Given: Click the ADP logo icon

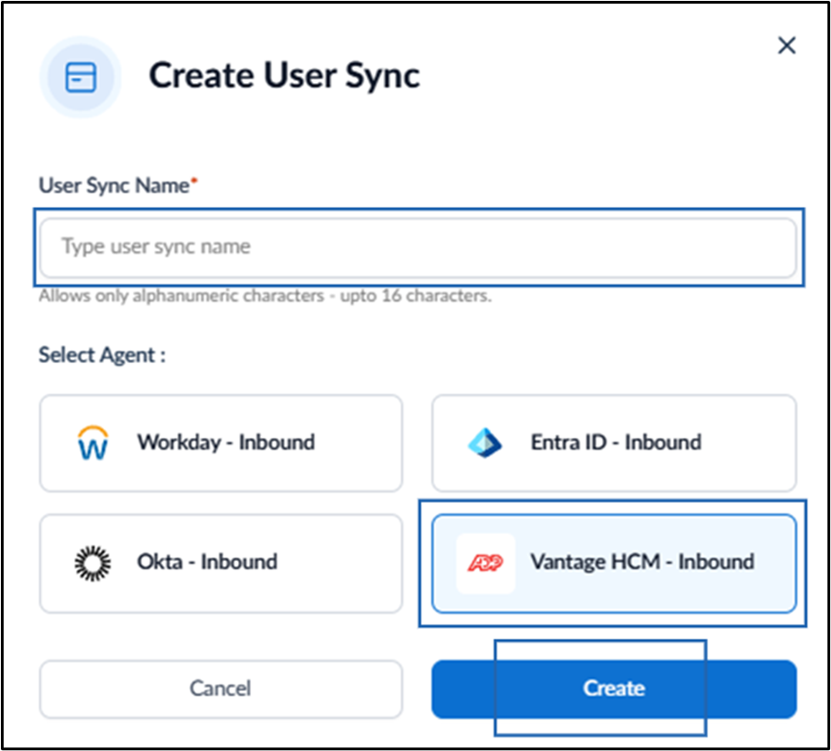Looking at the screenshot, I should coord(485,563).
